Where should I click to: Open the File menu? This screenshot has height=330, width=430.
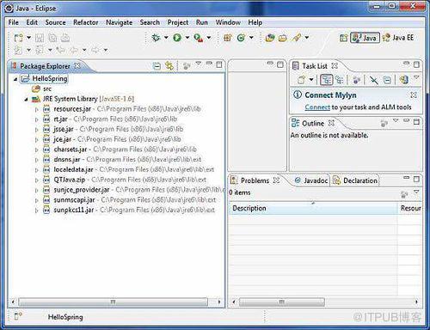point(13,22)
